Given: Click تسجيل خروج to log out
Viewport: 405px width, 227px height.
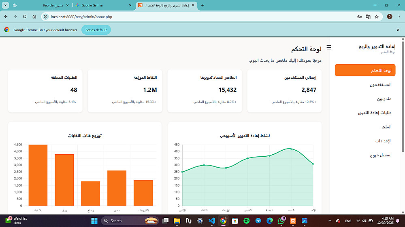Looking at the screenshot, I should [381, 155].
